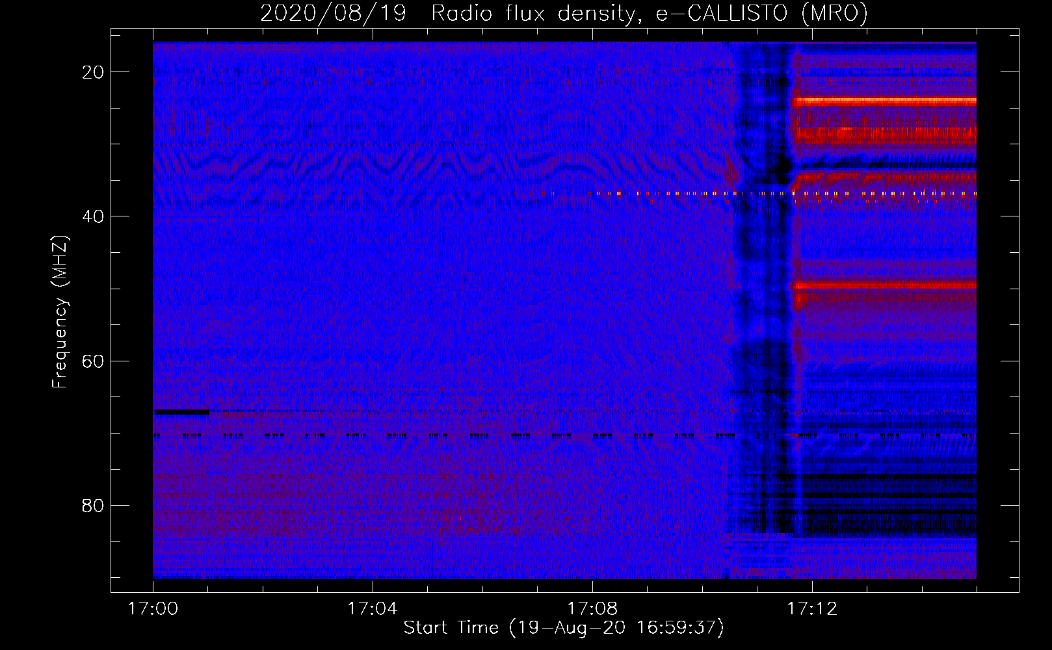Click the '40' frequency tick label
This screenshot has height=650, width=1052.
coord(94,216)
